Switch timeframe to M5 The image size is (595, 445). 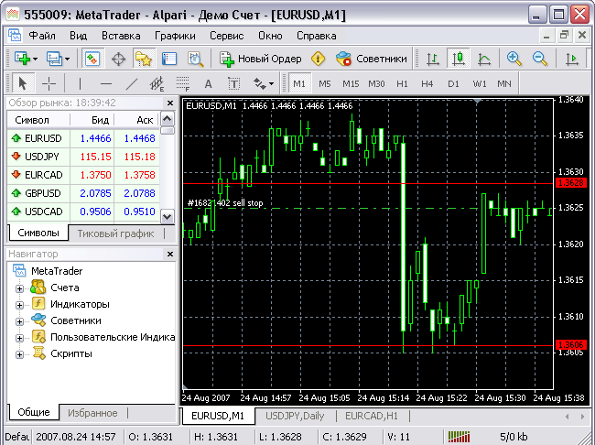325,83
